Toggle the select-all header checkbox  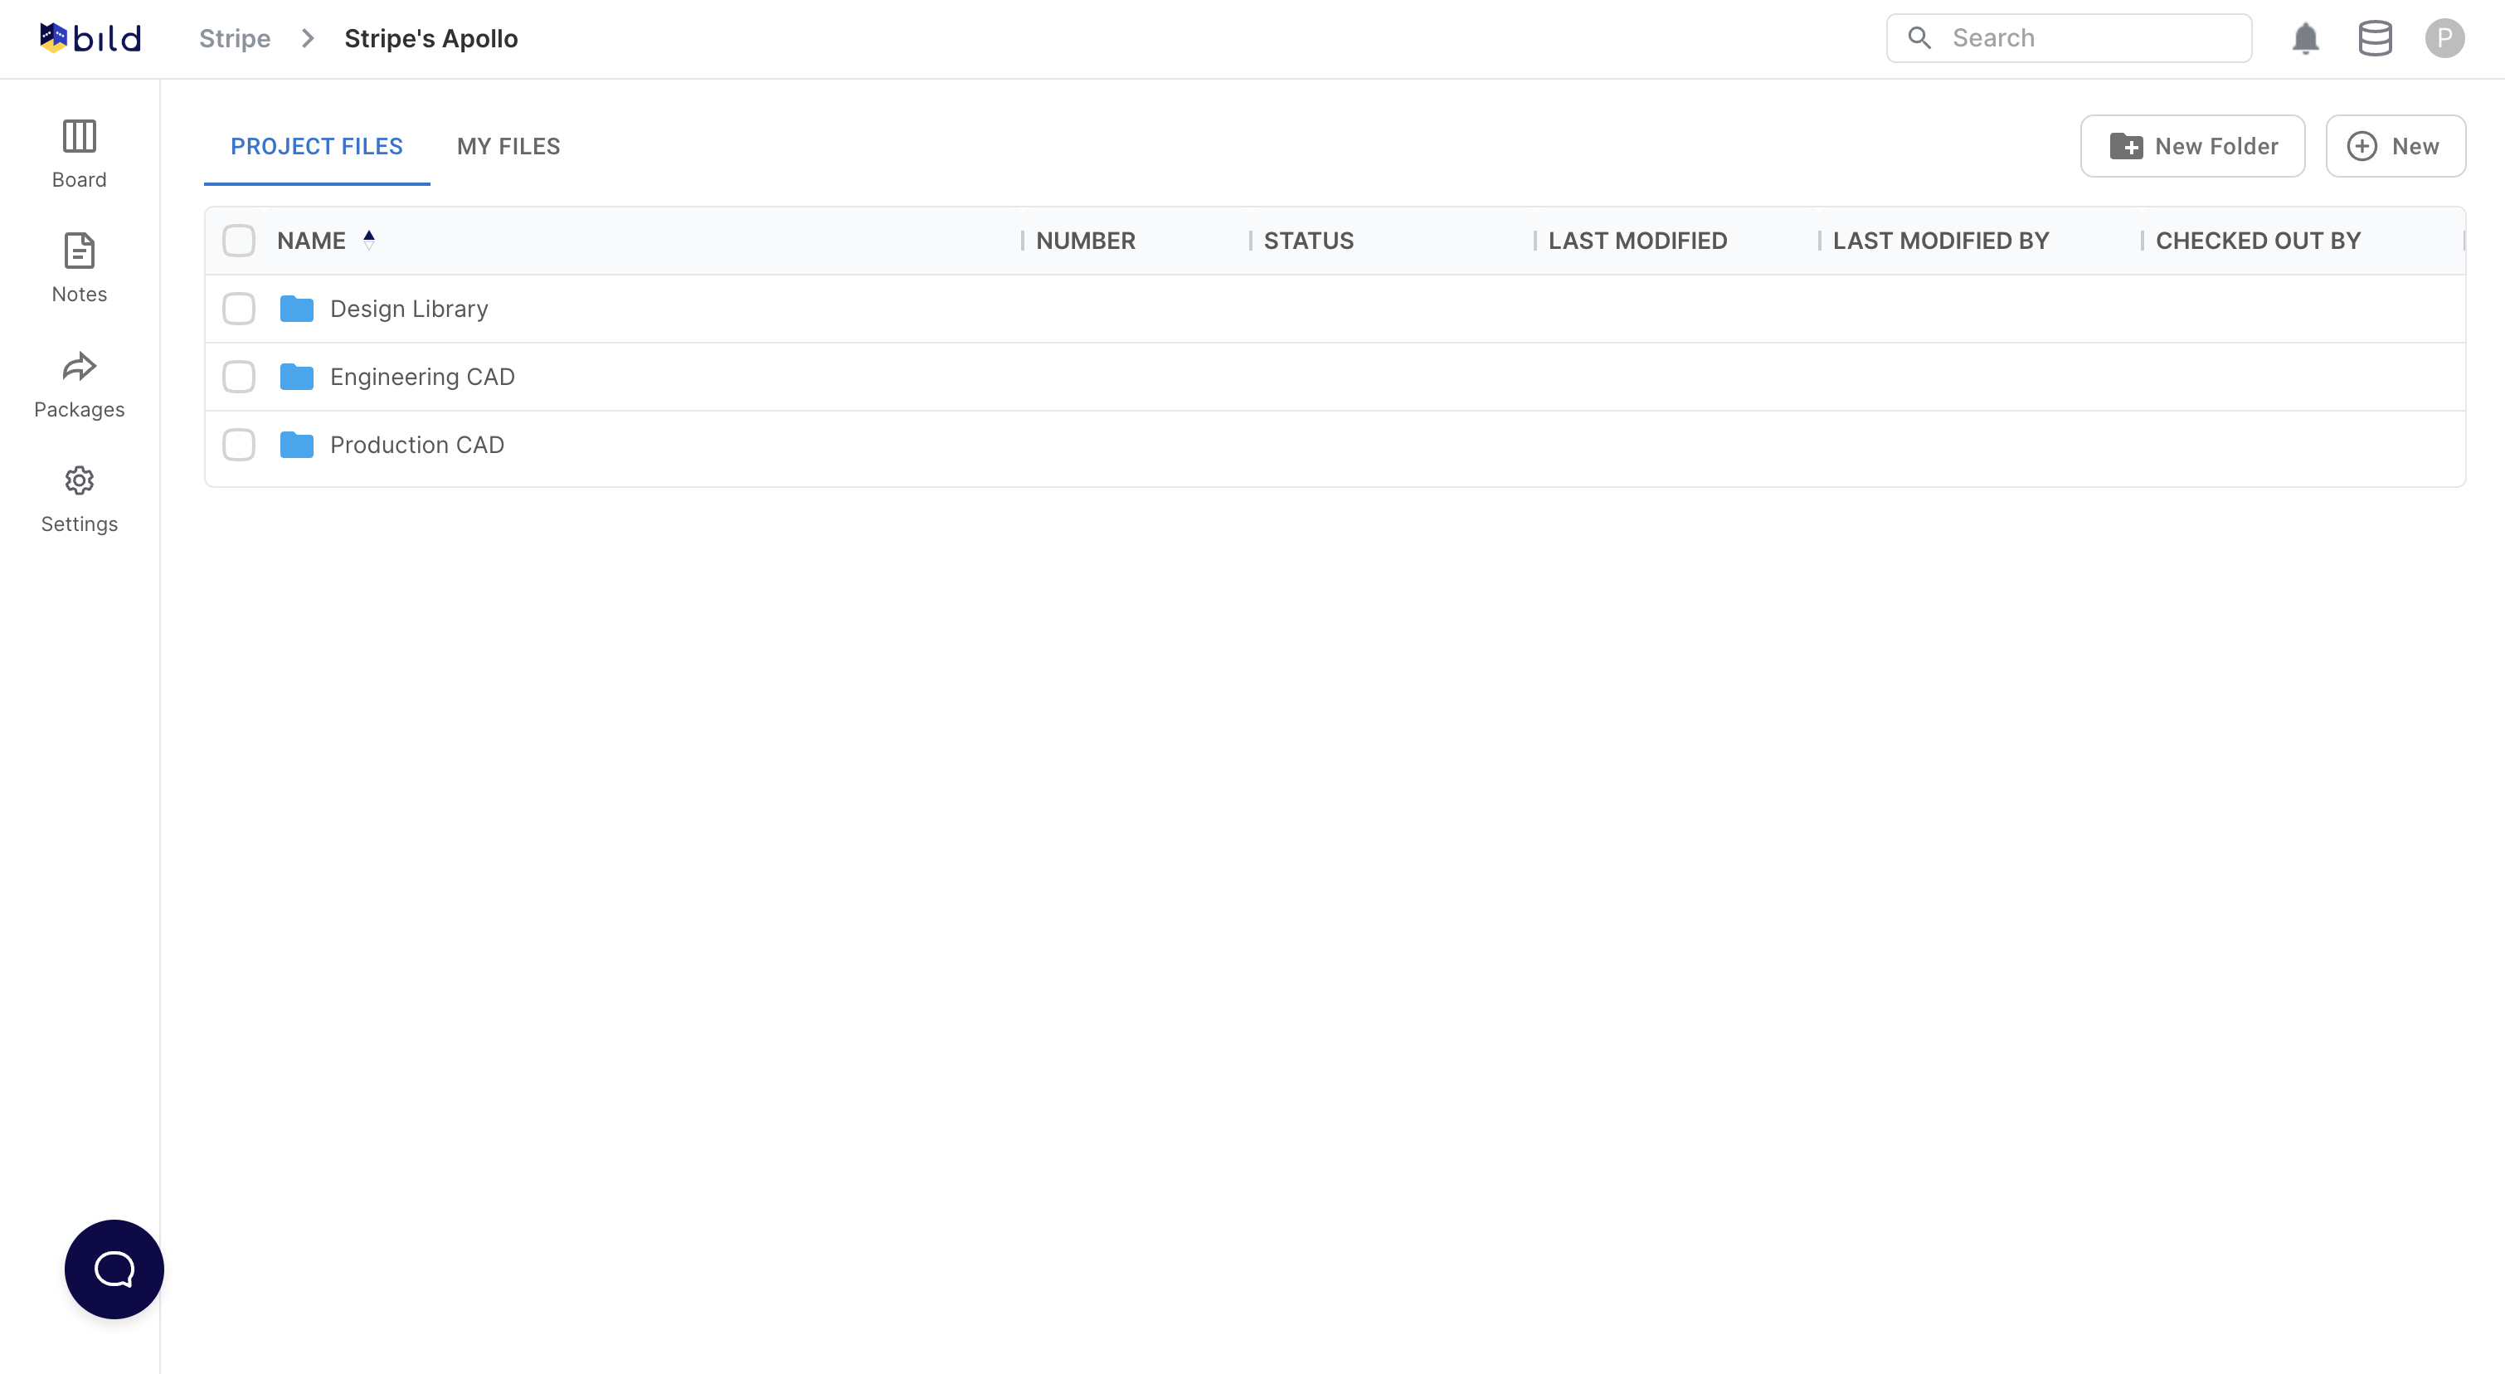pyautogui.click(x=238, y=240)
